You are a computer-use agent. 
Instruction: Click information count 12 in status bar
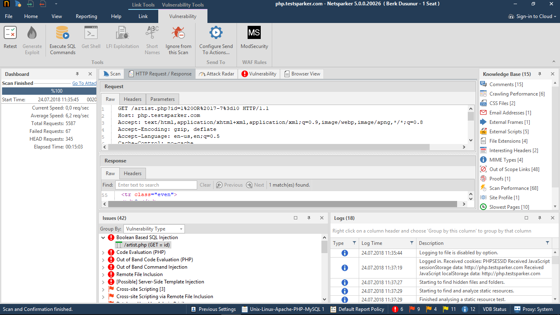(469, 309)
